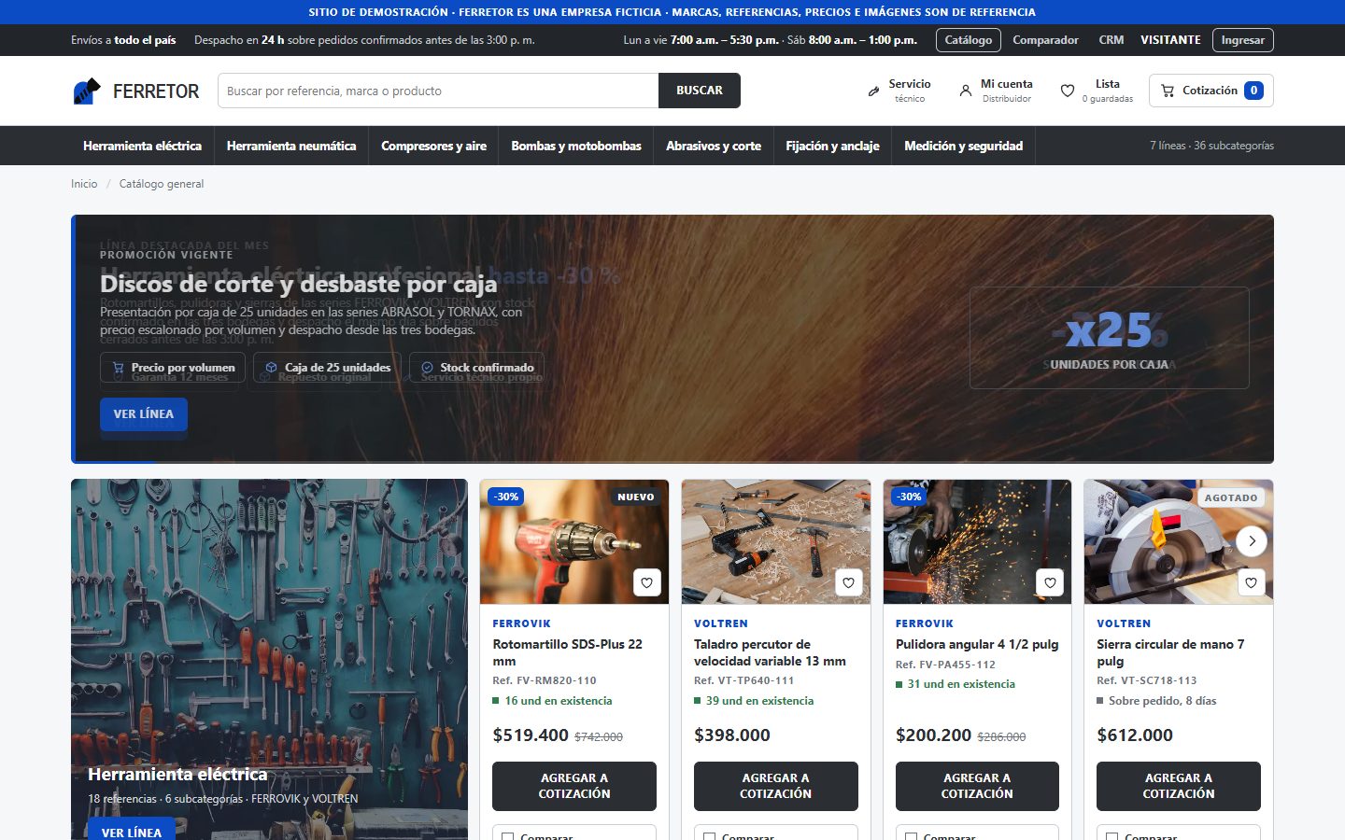Image resolution: width=1345 pixels, height=840 pixels.
Task: Open the Rotomartillo drill product image
Action: [574, 542]
